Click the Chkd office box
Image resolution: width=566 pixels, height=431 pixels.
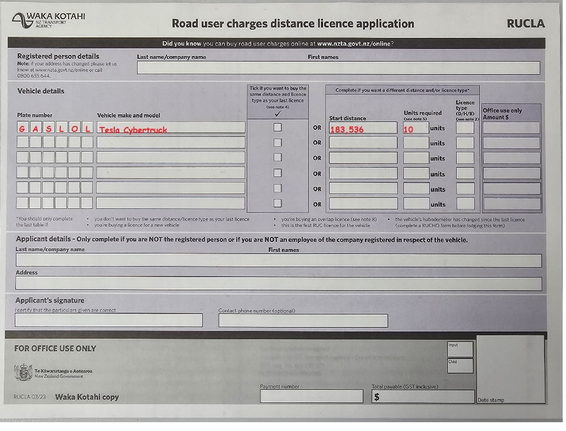460,366
